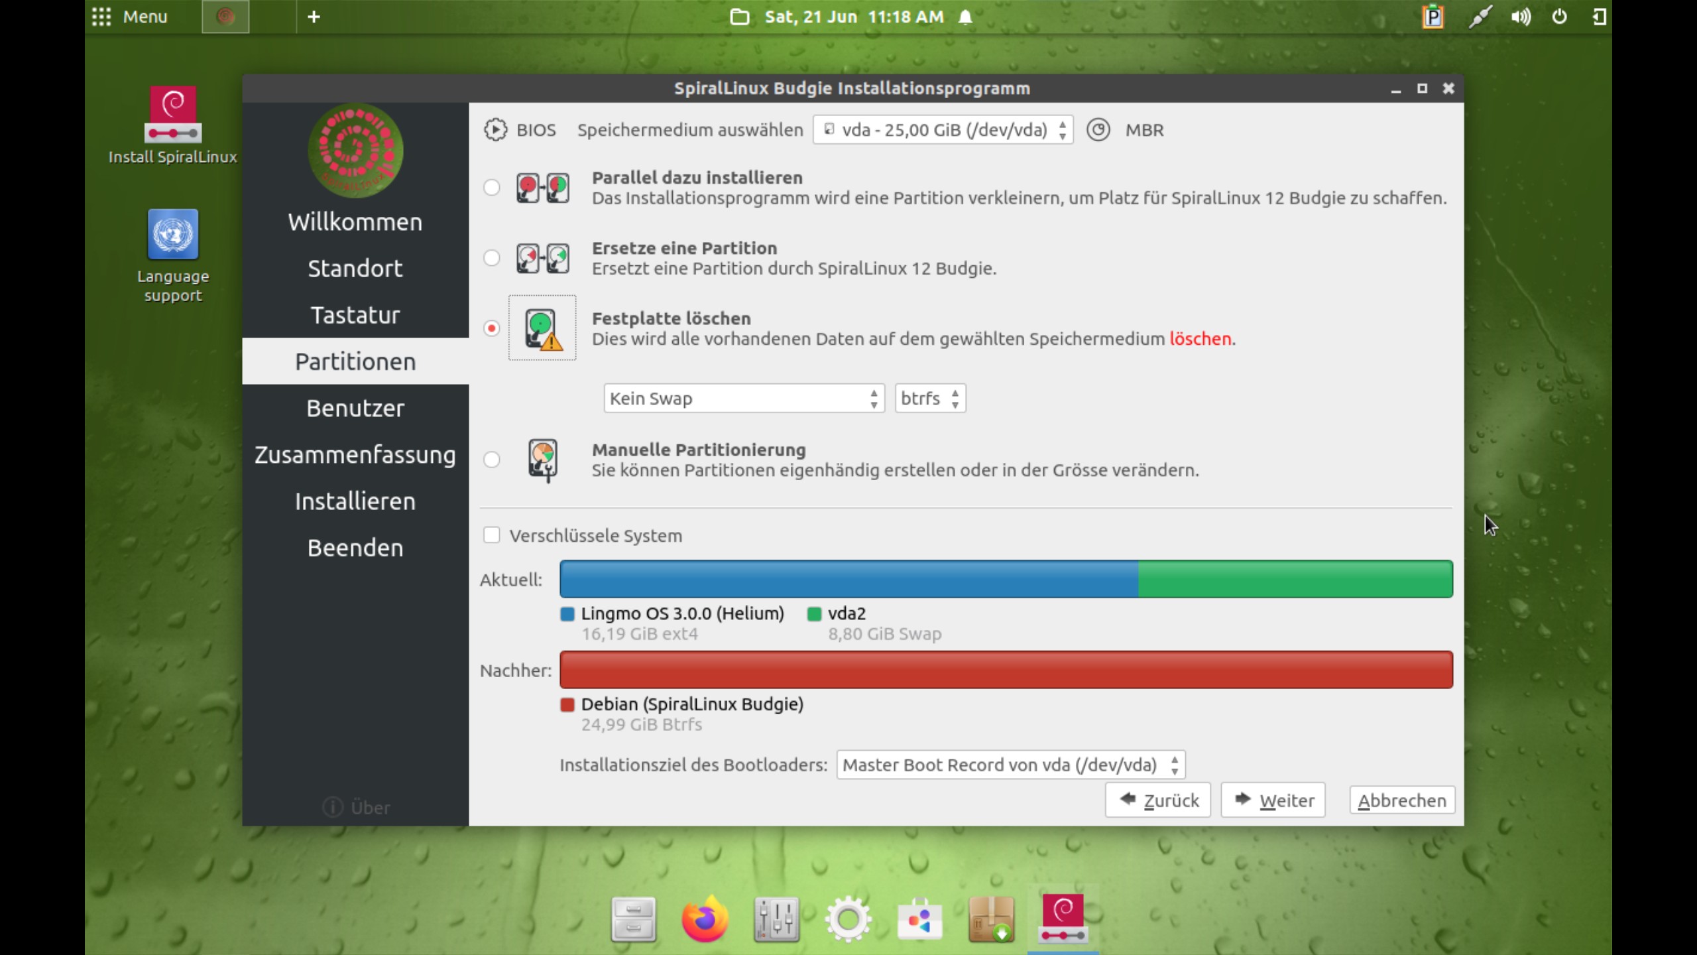Open the storage device dropdown vda - 25,00 GiB
The height and width of the screenshot is (955, 1697).
(943, 130)
